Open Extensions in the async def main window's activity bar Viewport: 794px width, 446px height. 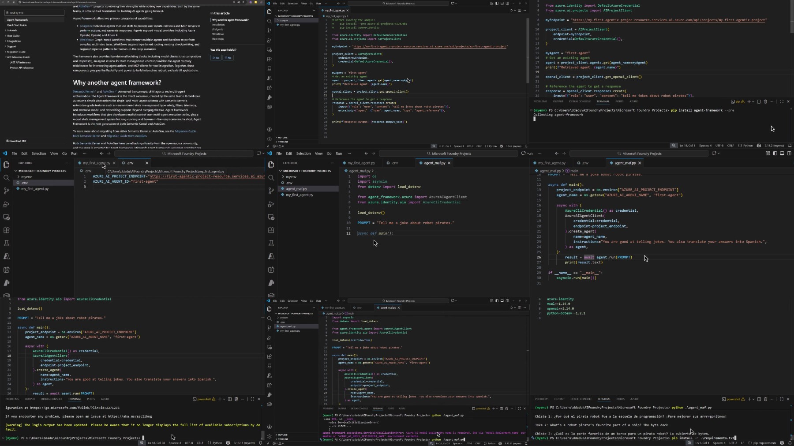[x=271, y=230]
